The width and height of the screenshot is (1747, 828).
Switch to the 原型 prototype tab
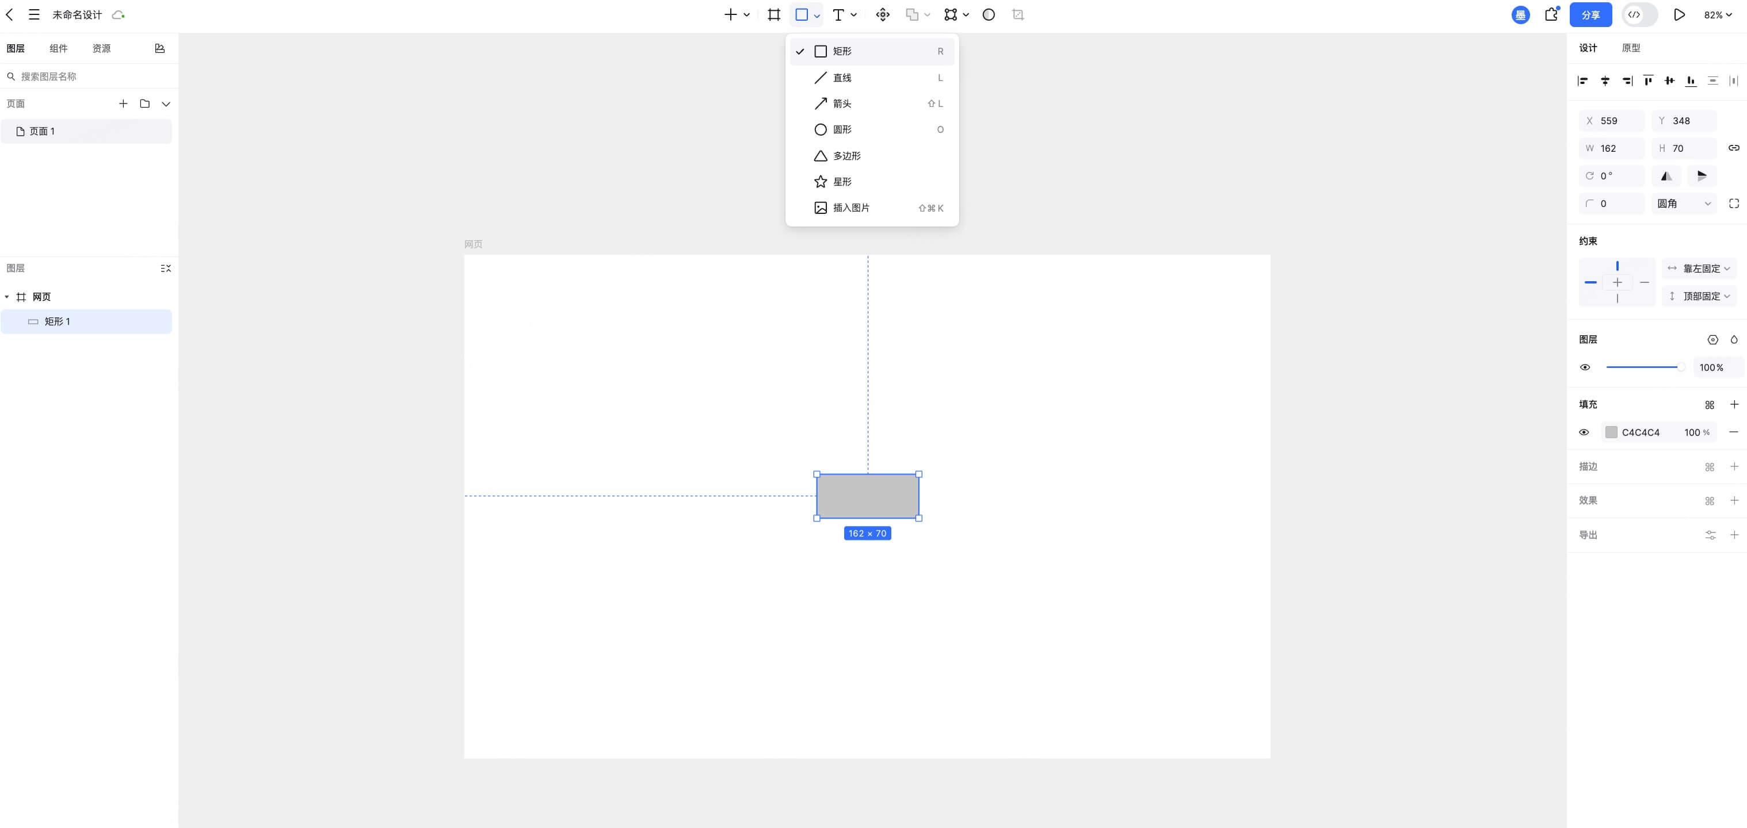[1630, 48]
